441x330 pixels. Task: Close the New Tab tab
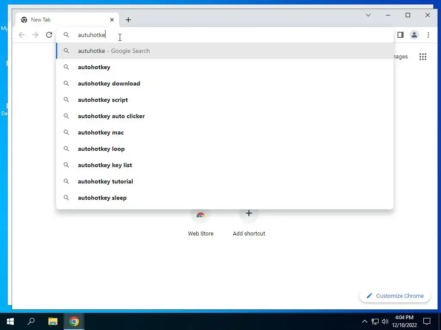tap(112, 20)
